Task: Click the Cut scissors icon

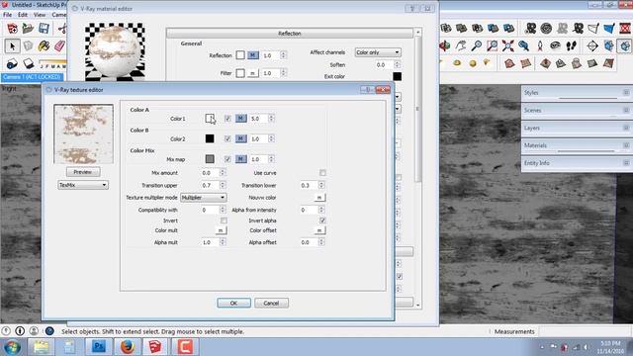Action: [x=62, y=29]
